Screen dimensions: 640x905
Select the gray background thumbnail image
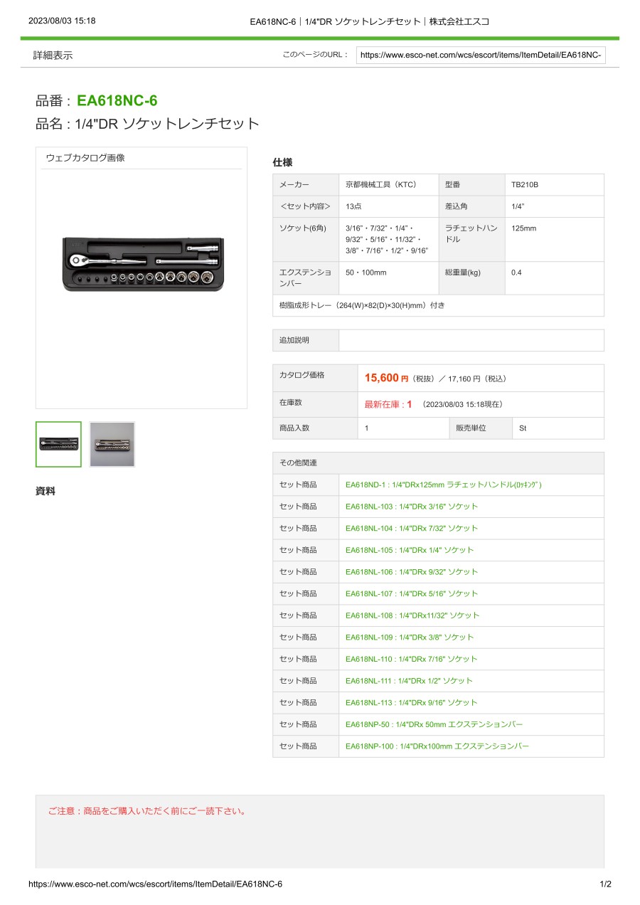tap(112, 444)
